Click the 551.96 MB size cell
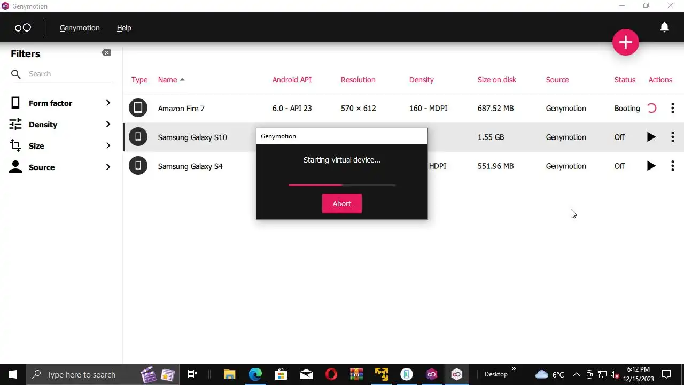684x385 pixels. pyautogui.click(x=495, y=166)
